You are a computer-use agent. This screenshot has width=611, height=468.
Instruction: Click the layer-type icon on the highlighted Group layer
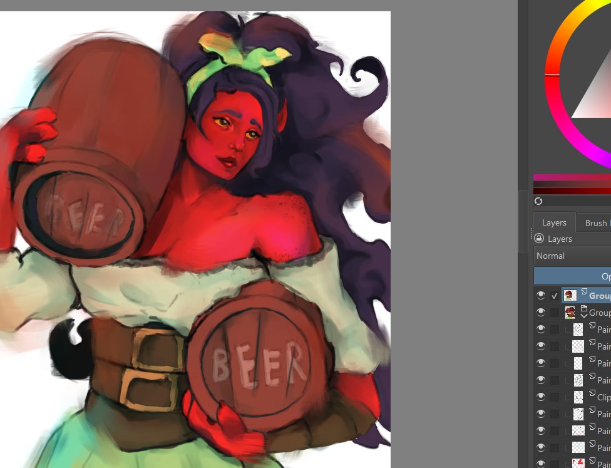tap(583, 291)
